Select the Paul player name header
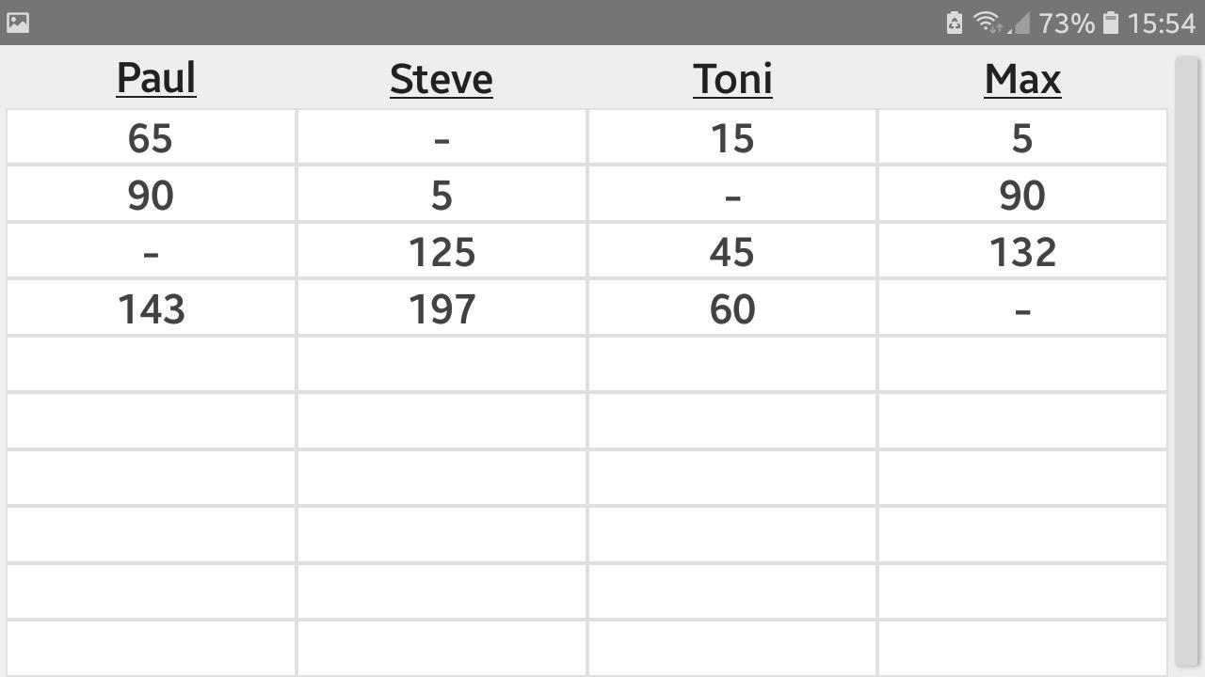The height and width of the screenshot is (677, 1205). point(156,78)
